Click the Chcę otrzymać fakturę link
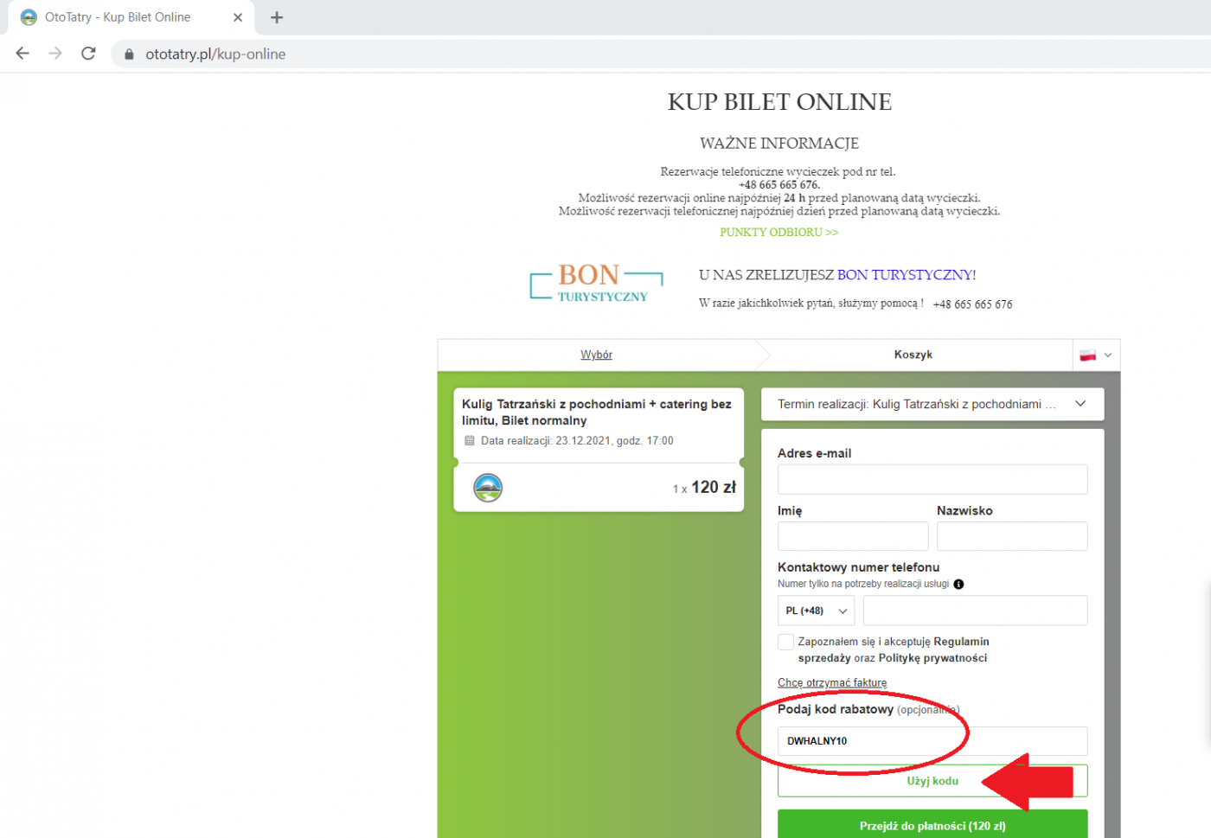The height and width of the screenshot is (838, 1211). click(831, 682)
